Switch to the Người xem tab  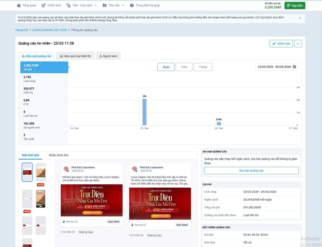point(108,56)
